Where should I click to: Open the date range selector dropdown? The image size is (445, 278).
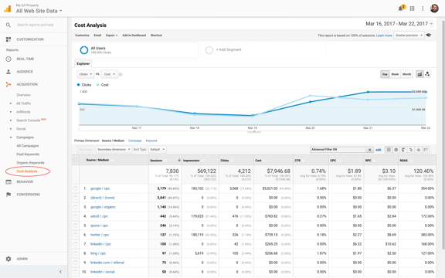click(x=399, y=24)
